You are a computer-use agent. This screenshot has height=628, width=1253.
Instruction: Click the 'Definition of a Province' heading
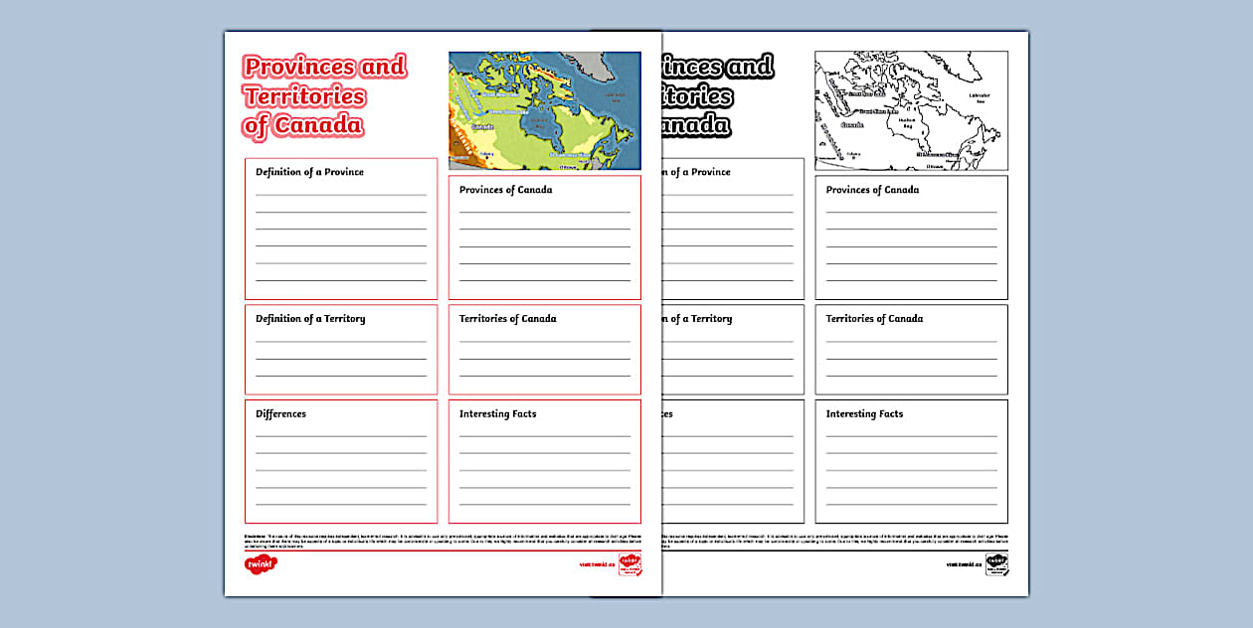pyautogui.click(x=309, y=172)
